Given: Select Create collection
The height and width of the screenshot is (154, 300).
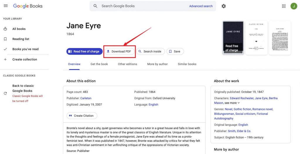Looking at the screenshot, I should click(25, 59).
